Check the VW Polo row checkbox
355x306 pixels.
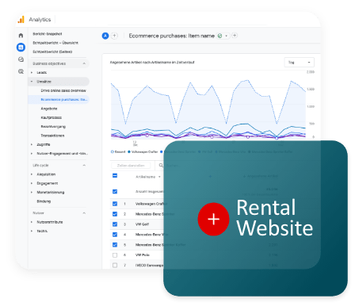115,255
